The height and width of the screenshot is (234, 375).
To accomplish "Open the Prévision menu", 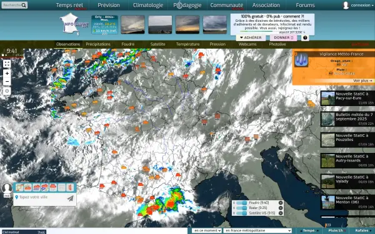I will [x=109, y=5].
